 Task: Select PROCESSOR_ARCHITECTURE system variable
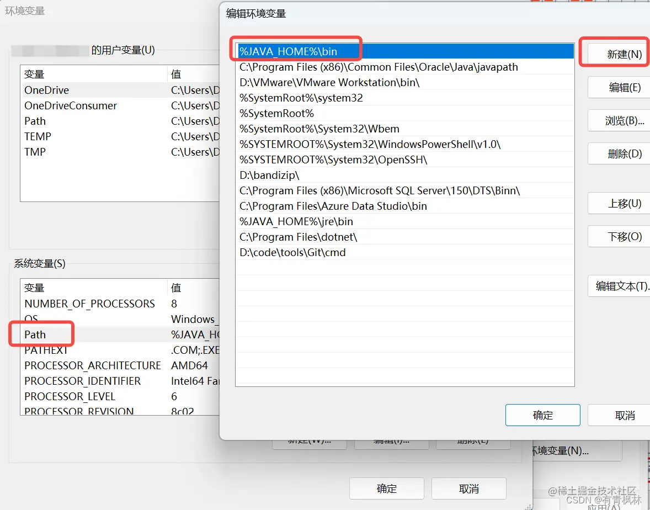point(120,365)
